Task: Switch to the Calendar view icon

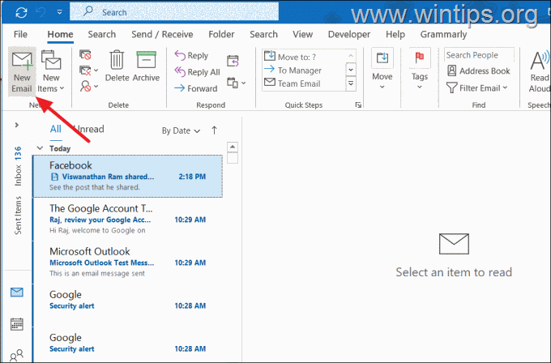Action: point(17,324)
